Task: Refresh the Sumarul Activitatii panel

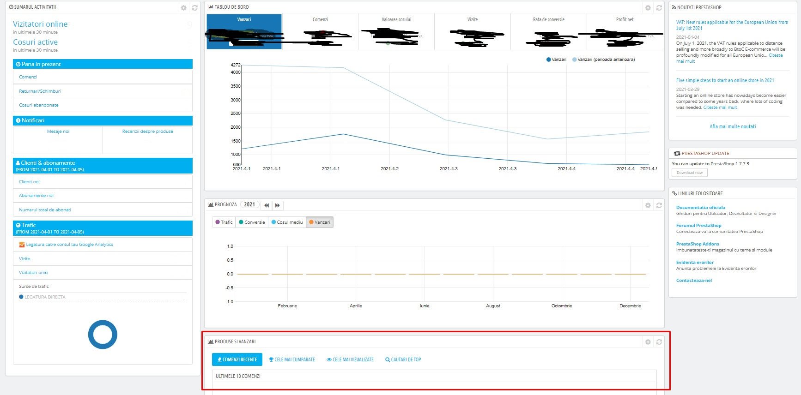Action: point(195,8)
